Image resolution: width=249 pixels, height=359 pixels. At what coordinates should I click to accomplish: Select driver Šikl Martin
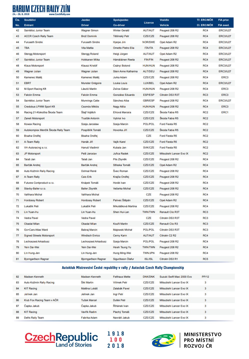[87, 283]
